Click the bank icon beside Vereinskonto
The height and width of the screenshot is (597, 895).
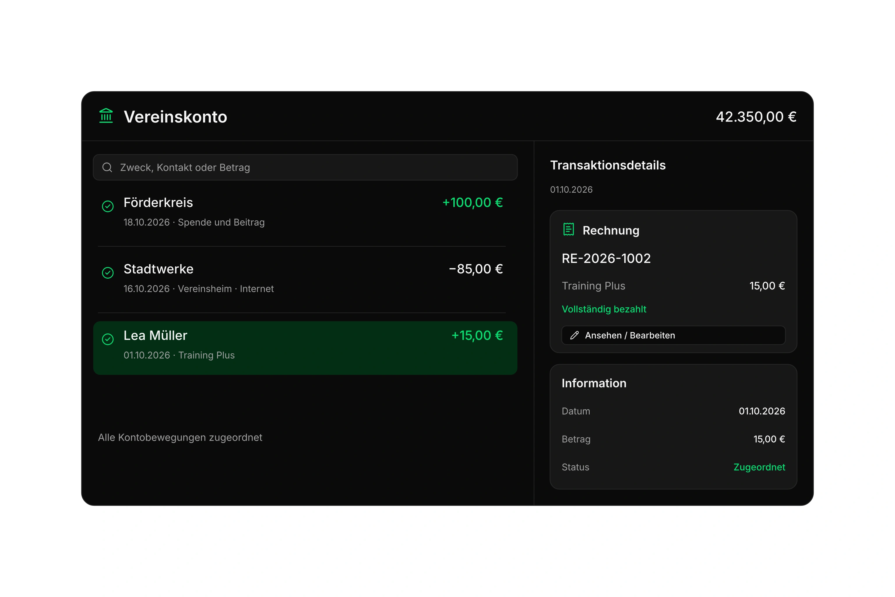(106, 116)
